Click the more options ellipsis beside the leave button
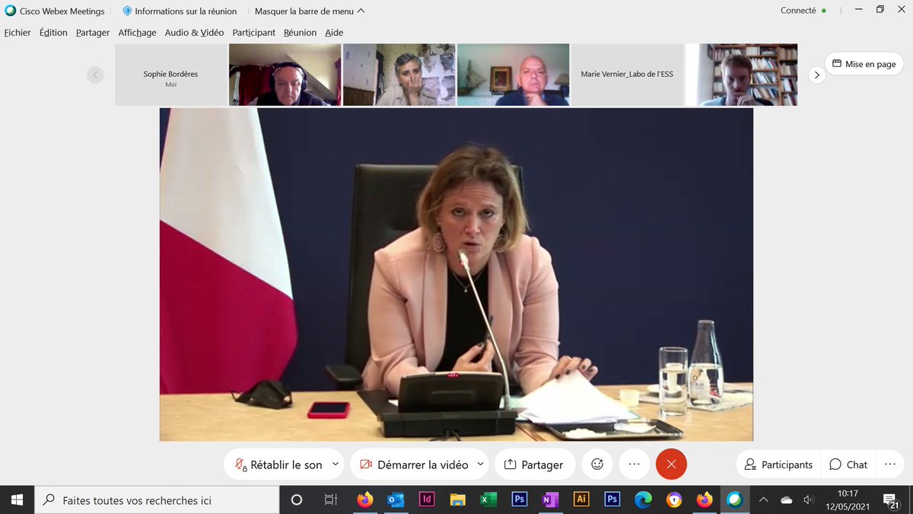The width and height of the screenshot is (913, 514). pos(634,464)
